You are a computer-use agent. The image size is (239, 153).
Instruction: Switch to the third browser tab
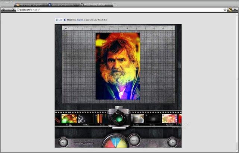tap(95, 4)
